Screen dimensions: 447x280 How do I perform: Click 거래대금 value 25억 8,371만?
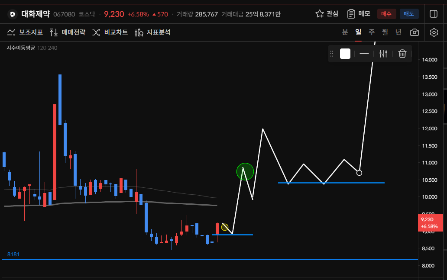click(x=263, y=14)
